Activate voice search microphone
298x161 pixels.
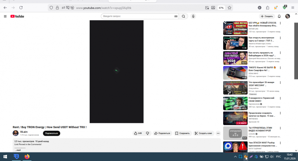point(193,16)
